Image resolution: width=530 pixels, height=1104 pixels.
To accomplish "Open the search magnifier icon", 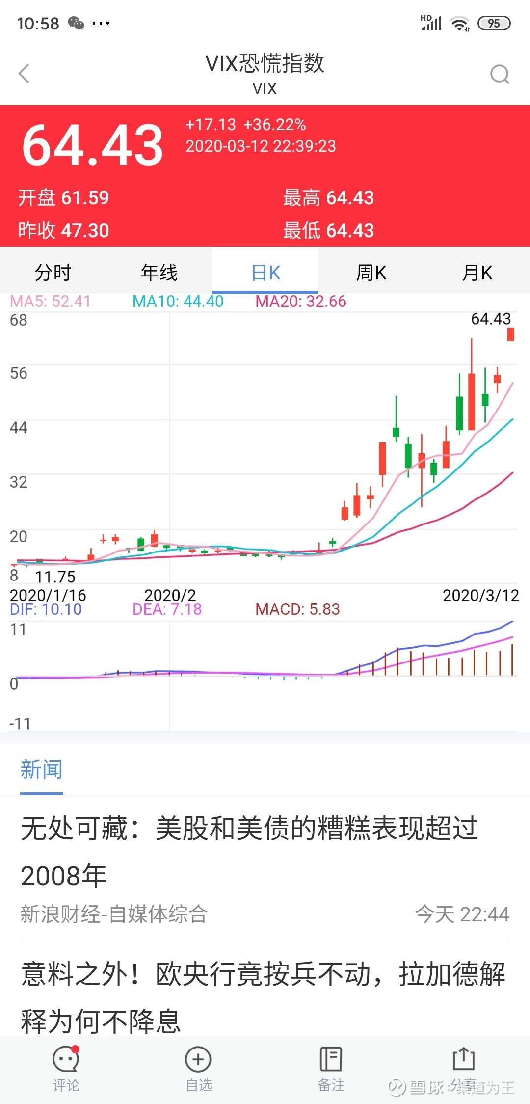I will (x=500, y=75).
